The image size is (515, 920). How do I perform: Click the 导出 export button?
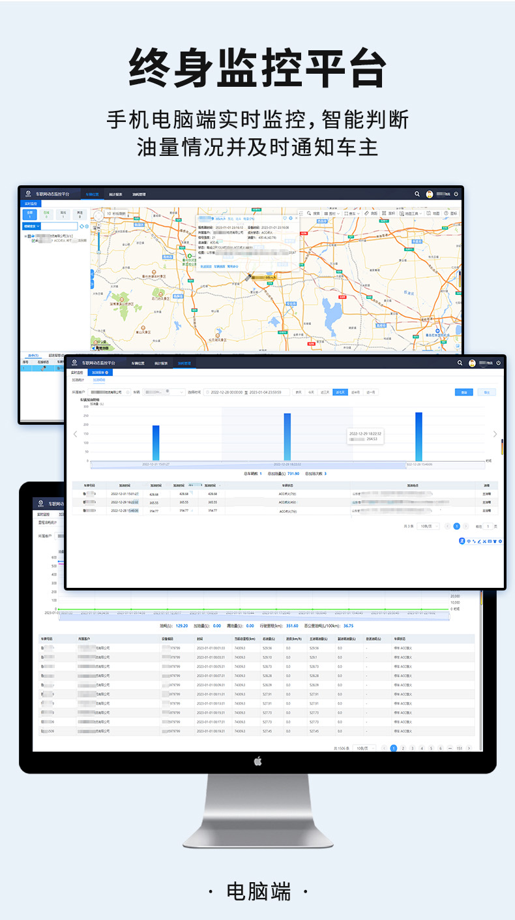[487, 392]
